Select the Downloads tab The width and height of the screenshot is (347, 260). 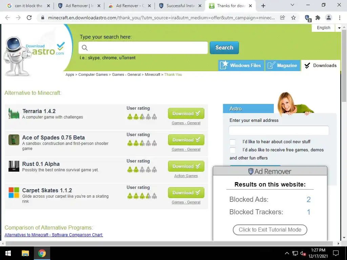321,65
